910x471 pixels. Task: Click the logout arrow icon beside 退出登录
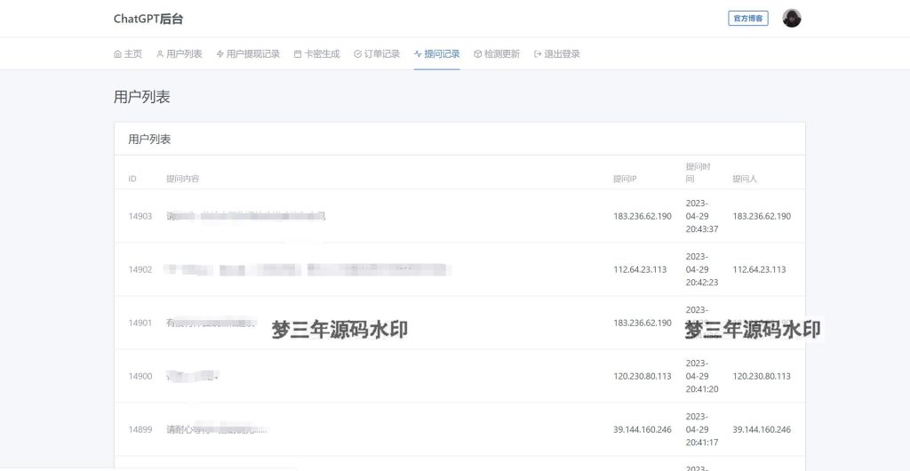(x=538, y=54)
